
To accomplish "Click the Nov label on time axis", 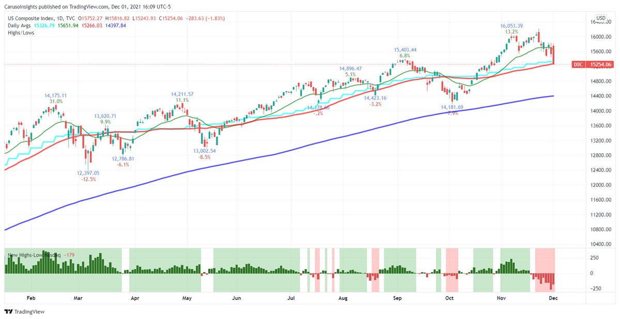I will click(501, 298).
